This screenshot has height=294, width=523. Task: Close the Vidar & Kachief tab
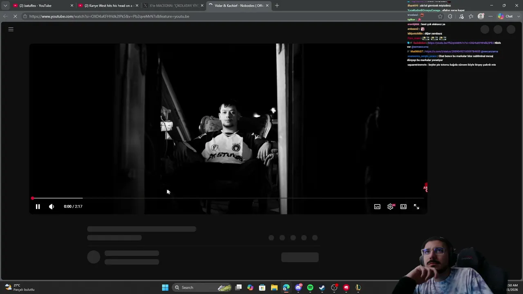pyautogui.click(x=267, y=6)
